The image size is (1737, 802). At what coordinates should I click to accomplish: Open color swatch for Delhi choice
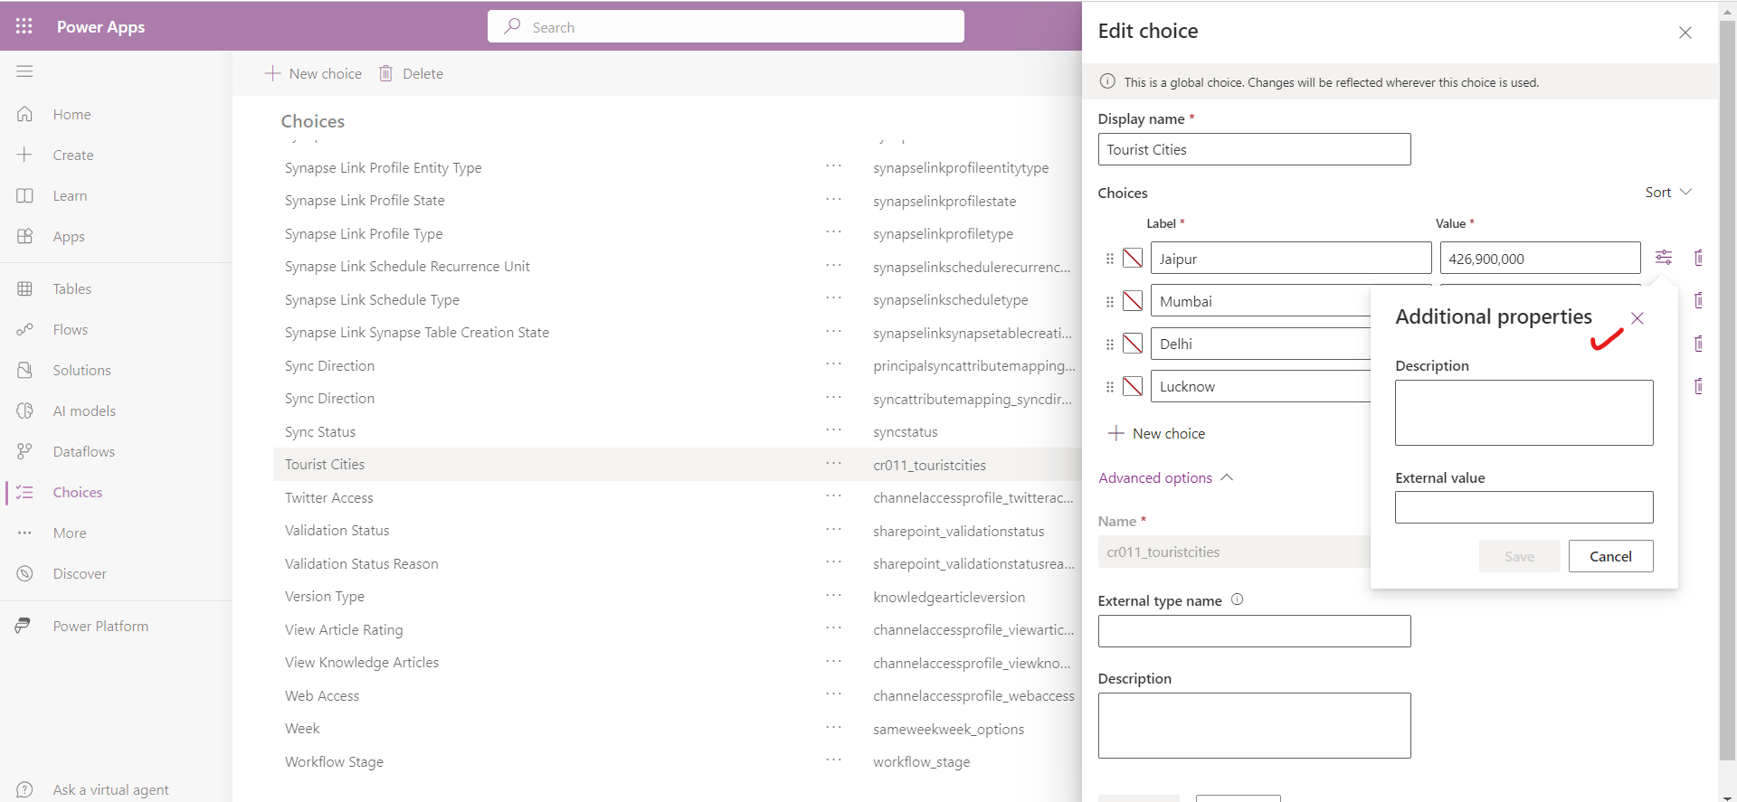(1133, 344)
